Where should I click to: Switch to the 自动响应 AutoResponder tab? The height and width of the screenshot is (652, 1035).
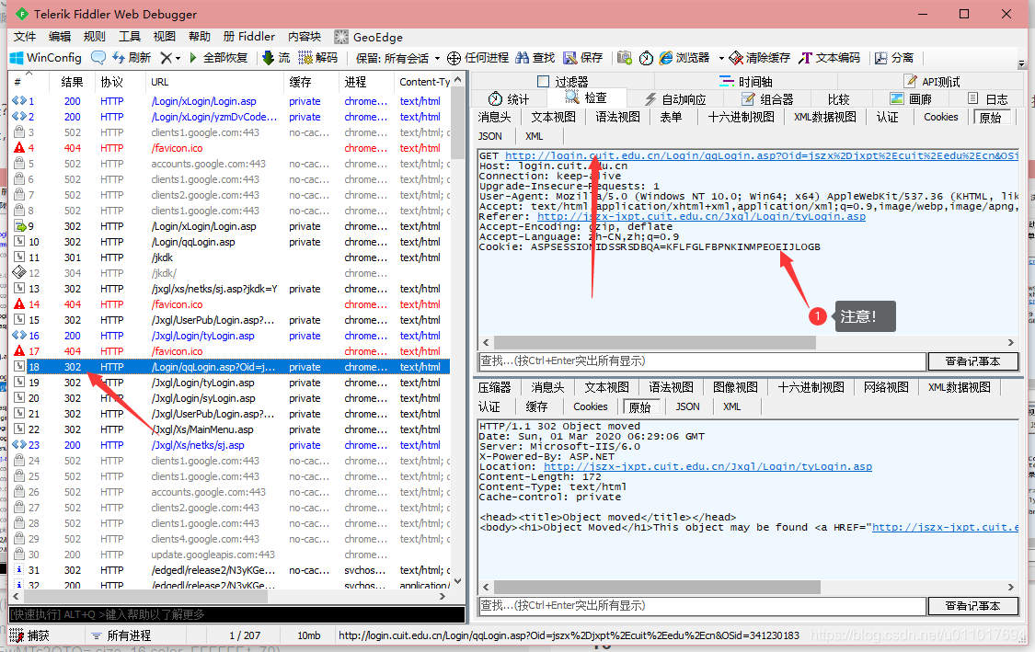pos(675,99)
